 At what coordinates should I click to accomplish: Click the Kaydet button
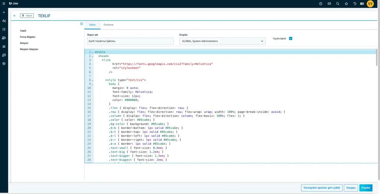366,188
